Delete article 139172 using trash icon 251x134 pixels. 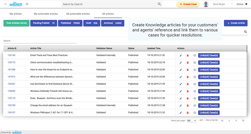pos(187,63)
